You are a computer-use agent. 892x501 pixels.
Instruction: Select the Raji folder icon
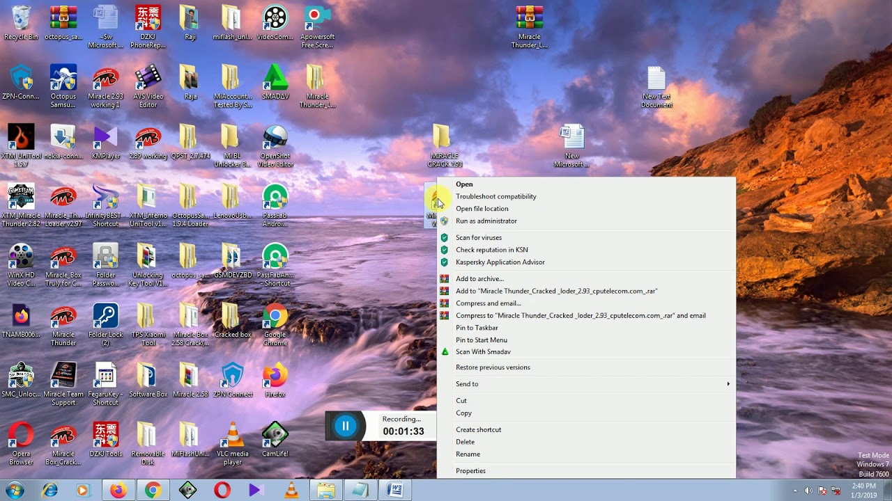[x=190, y=23]
